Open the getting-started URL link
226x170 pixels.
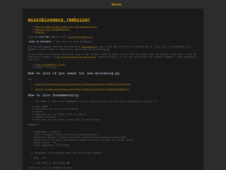(82, 84)
